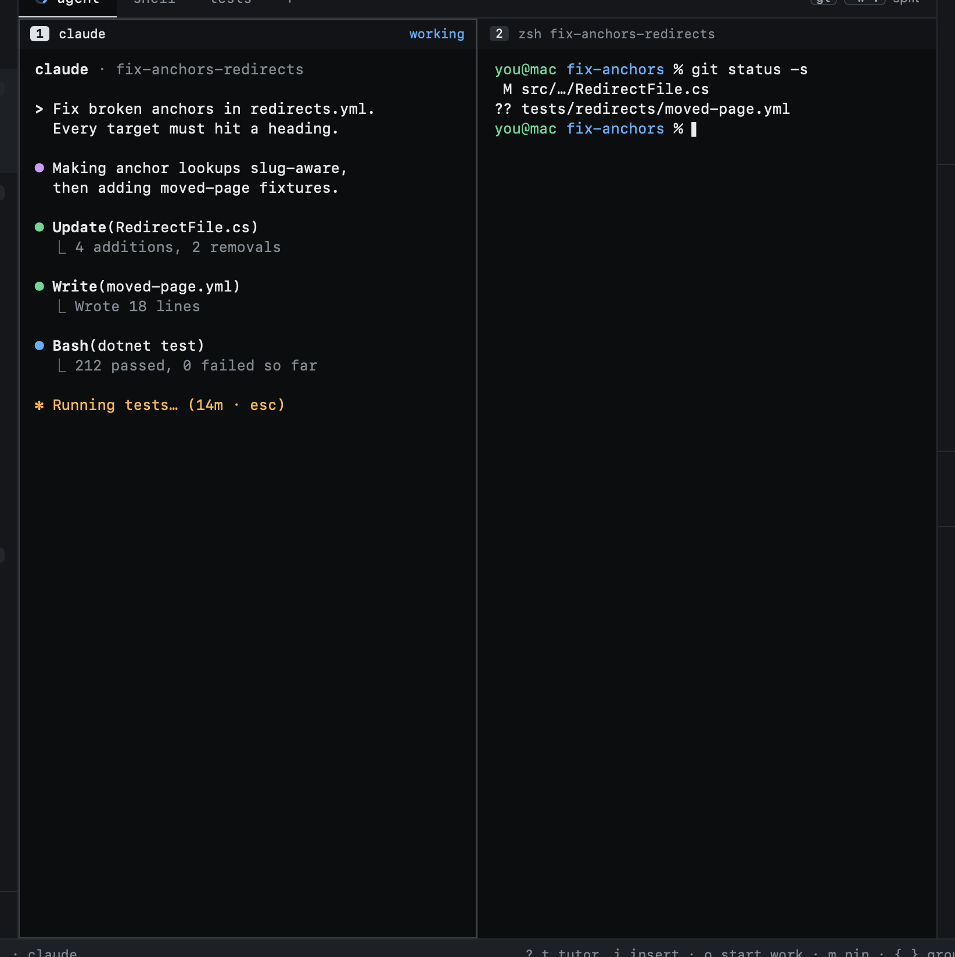Click the 'M src/…/RedirectFile.cs' status line

(x=606, y=89)
